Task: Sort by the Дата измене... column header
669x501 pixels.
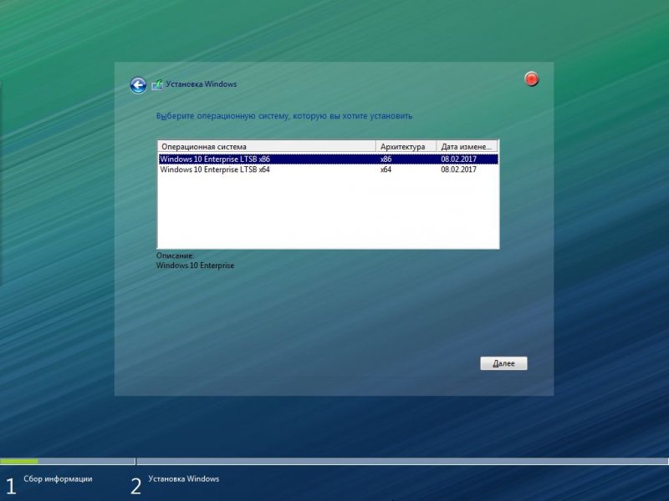Action: click(467, 147)
